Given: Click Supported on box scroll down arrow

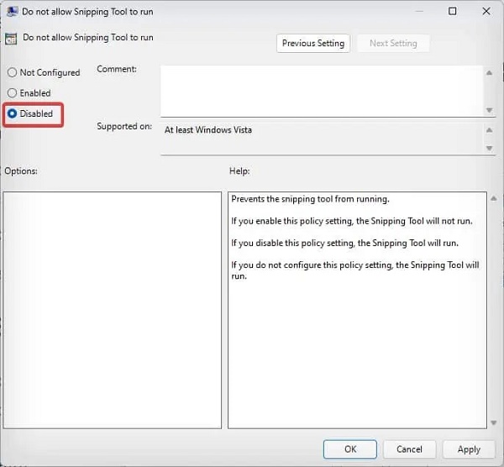Looking at the screenshot, I should click(x=489, y=148).
